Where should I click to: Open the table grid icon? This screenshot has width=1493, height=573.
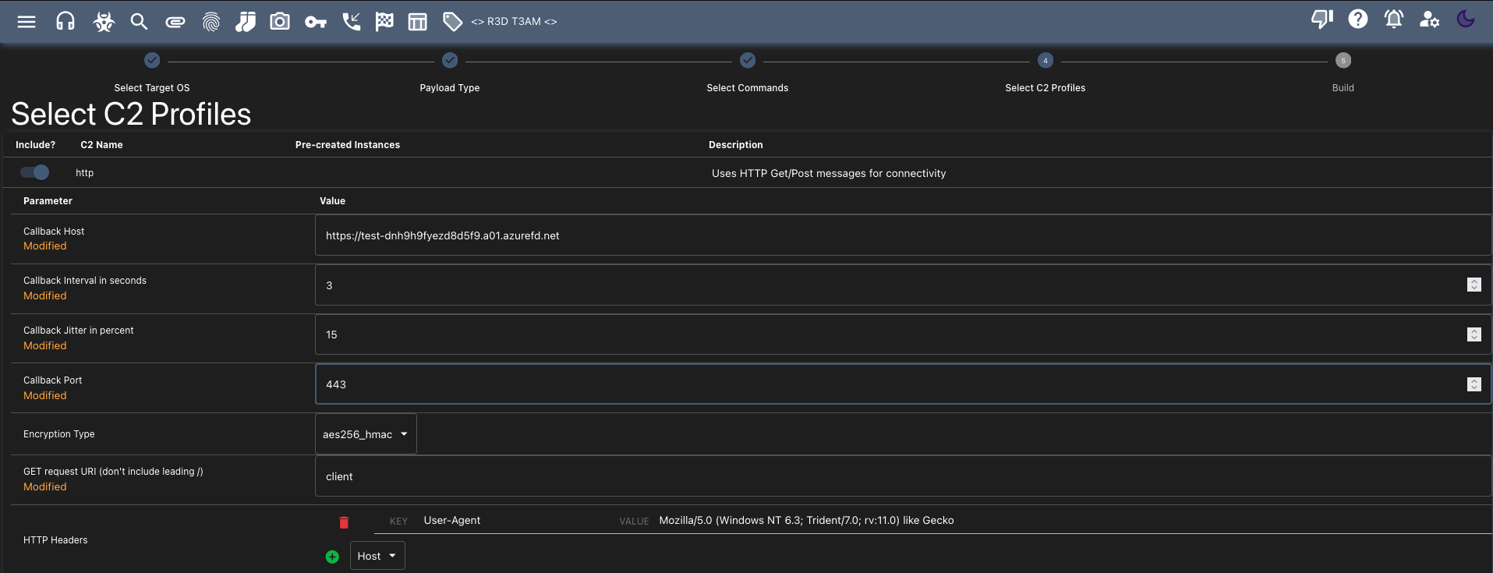[418, 22]
